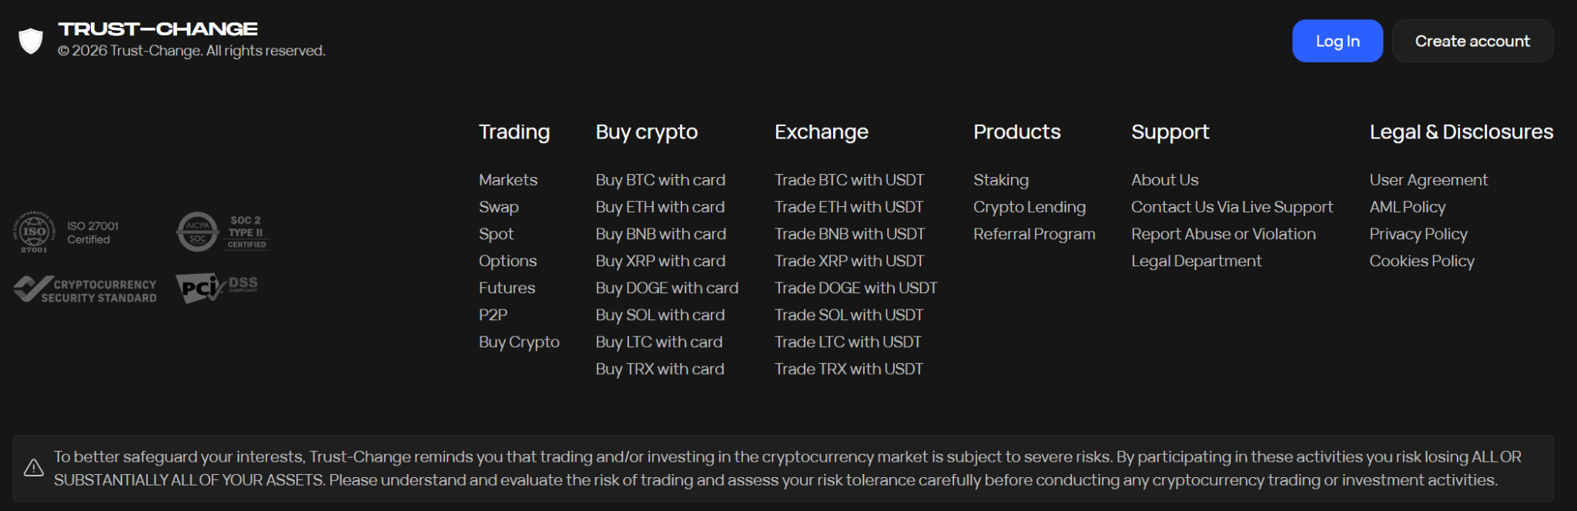Screen dimensions: 1577x511
Task: Click the AICPA SOC 2 Type II badge
Action: click(x=223, y=232)
